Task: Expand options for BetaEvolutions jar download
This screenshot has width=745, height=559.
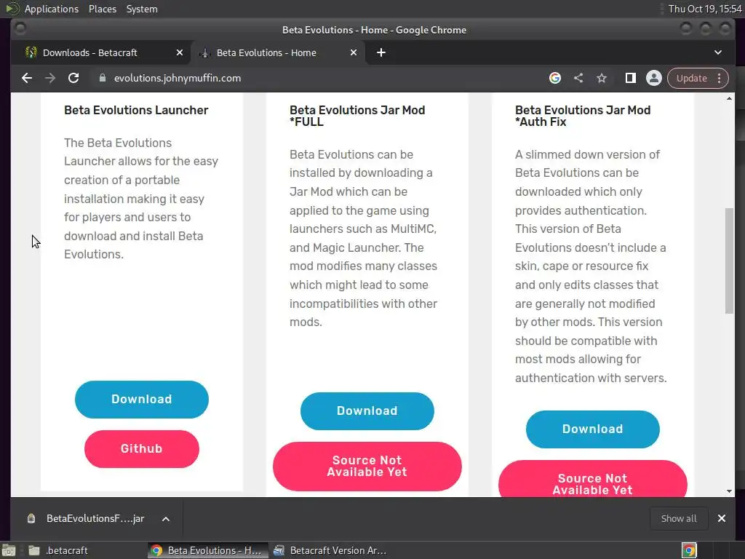Action: coord(166,518)
